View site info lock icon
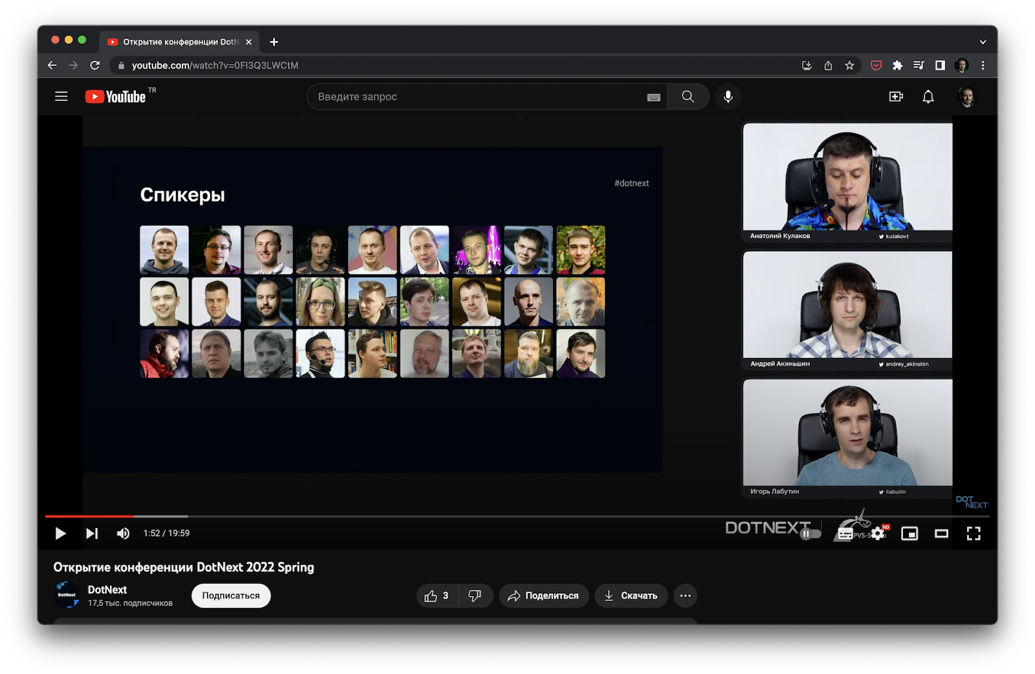The height and width of the screenshot is (674, 1035). click(121, 65)
